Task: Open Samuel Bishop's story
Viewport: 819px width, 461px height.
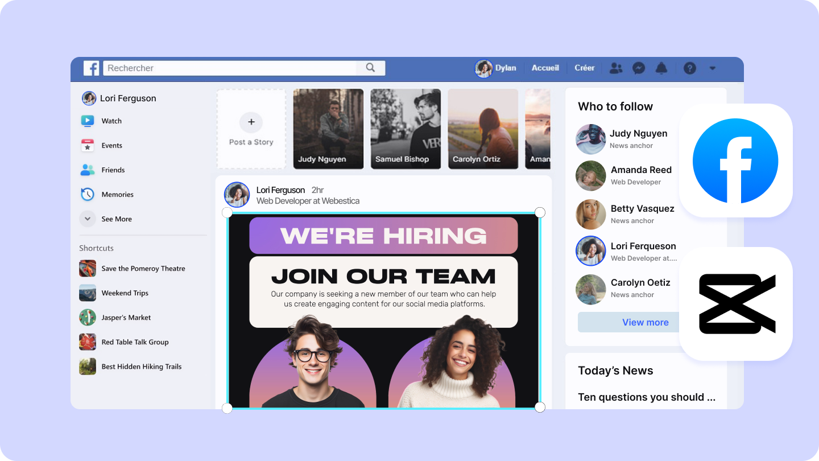Action: pos(406,129)
